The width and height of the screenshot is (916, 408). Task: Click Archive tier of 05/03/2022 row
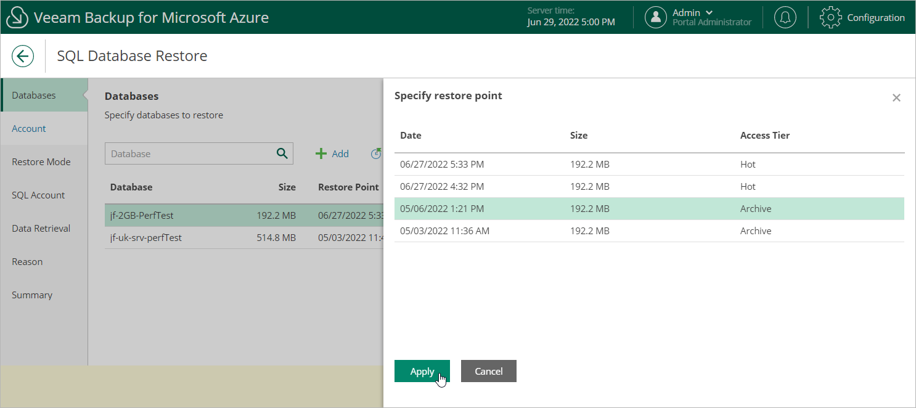tap(756, 231)
